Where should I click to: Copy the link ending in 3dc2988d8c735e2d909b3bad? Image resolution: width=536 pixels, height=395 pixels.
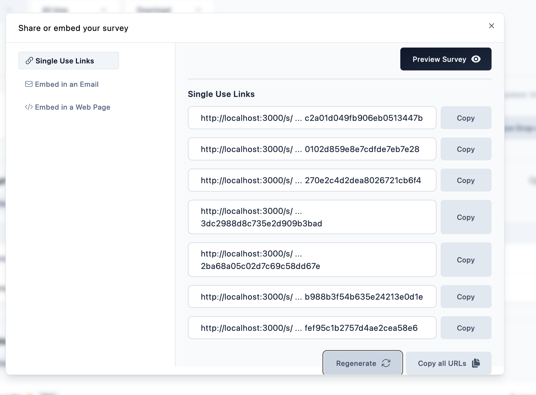(466, 217)
